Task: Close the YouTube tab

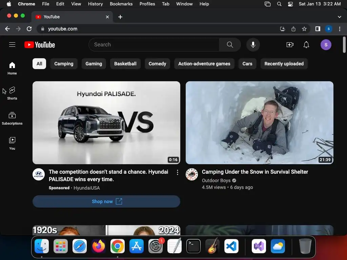Action: pos(107,17)
